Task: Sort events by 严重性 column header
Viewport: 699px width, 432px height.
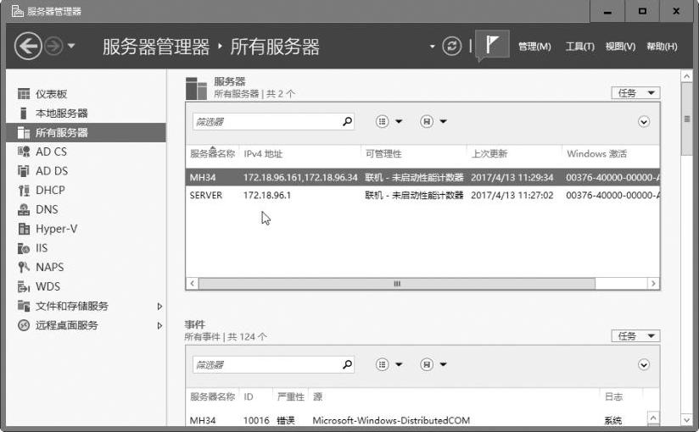Action: coord(291,396)
